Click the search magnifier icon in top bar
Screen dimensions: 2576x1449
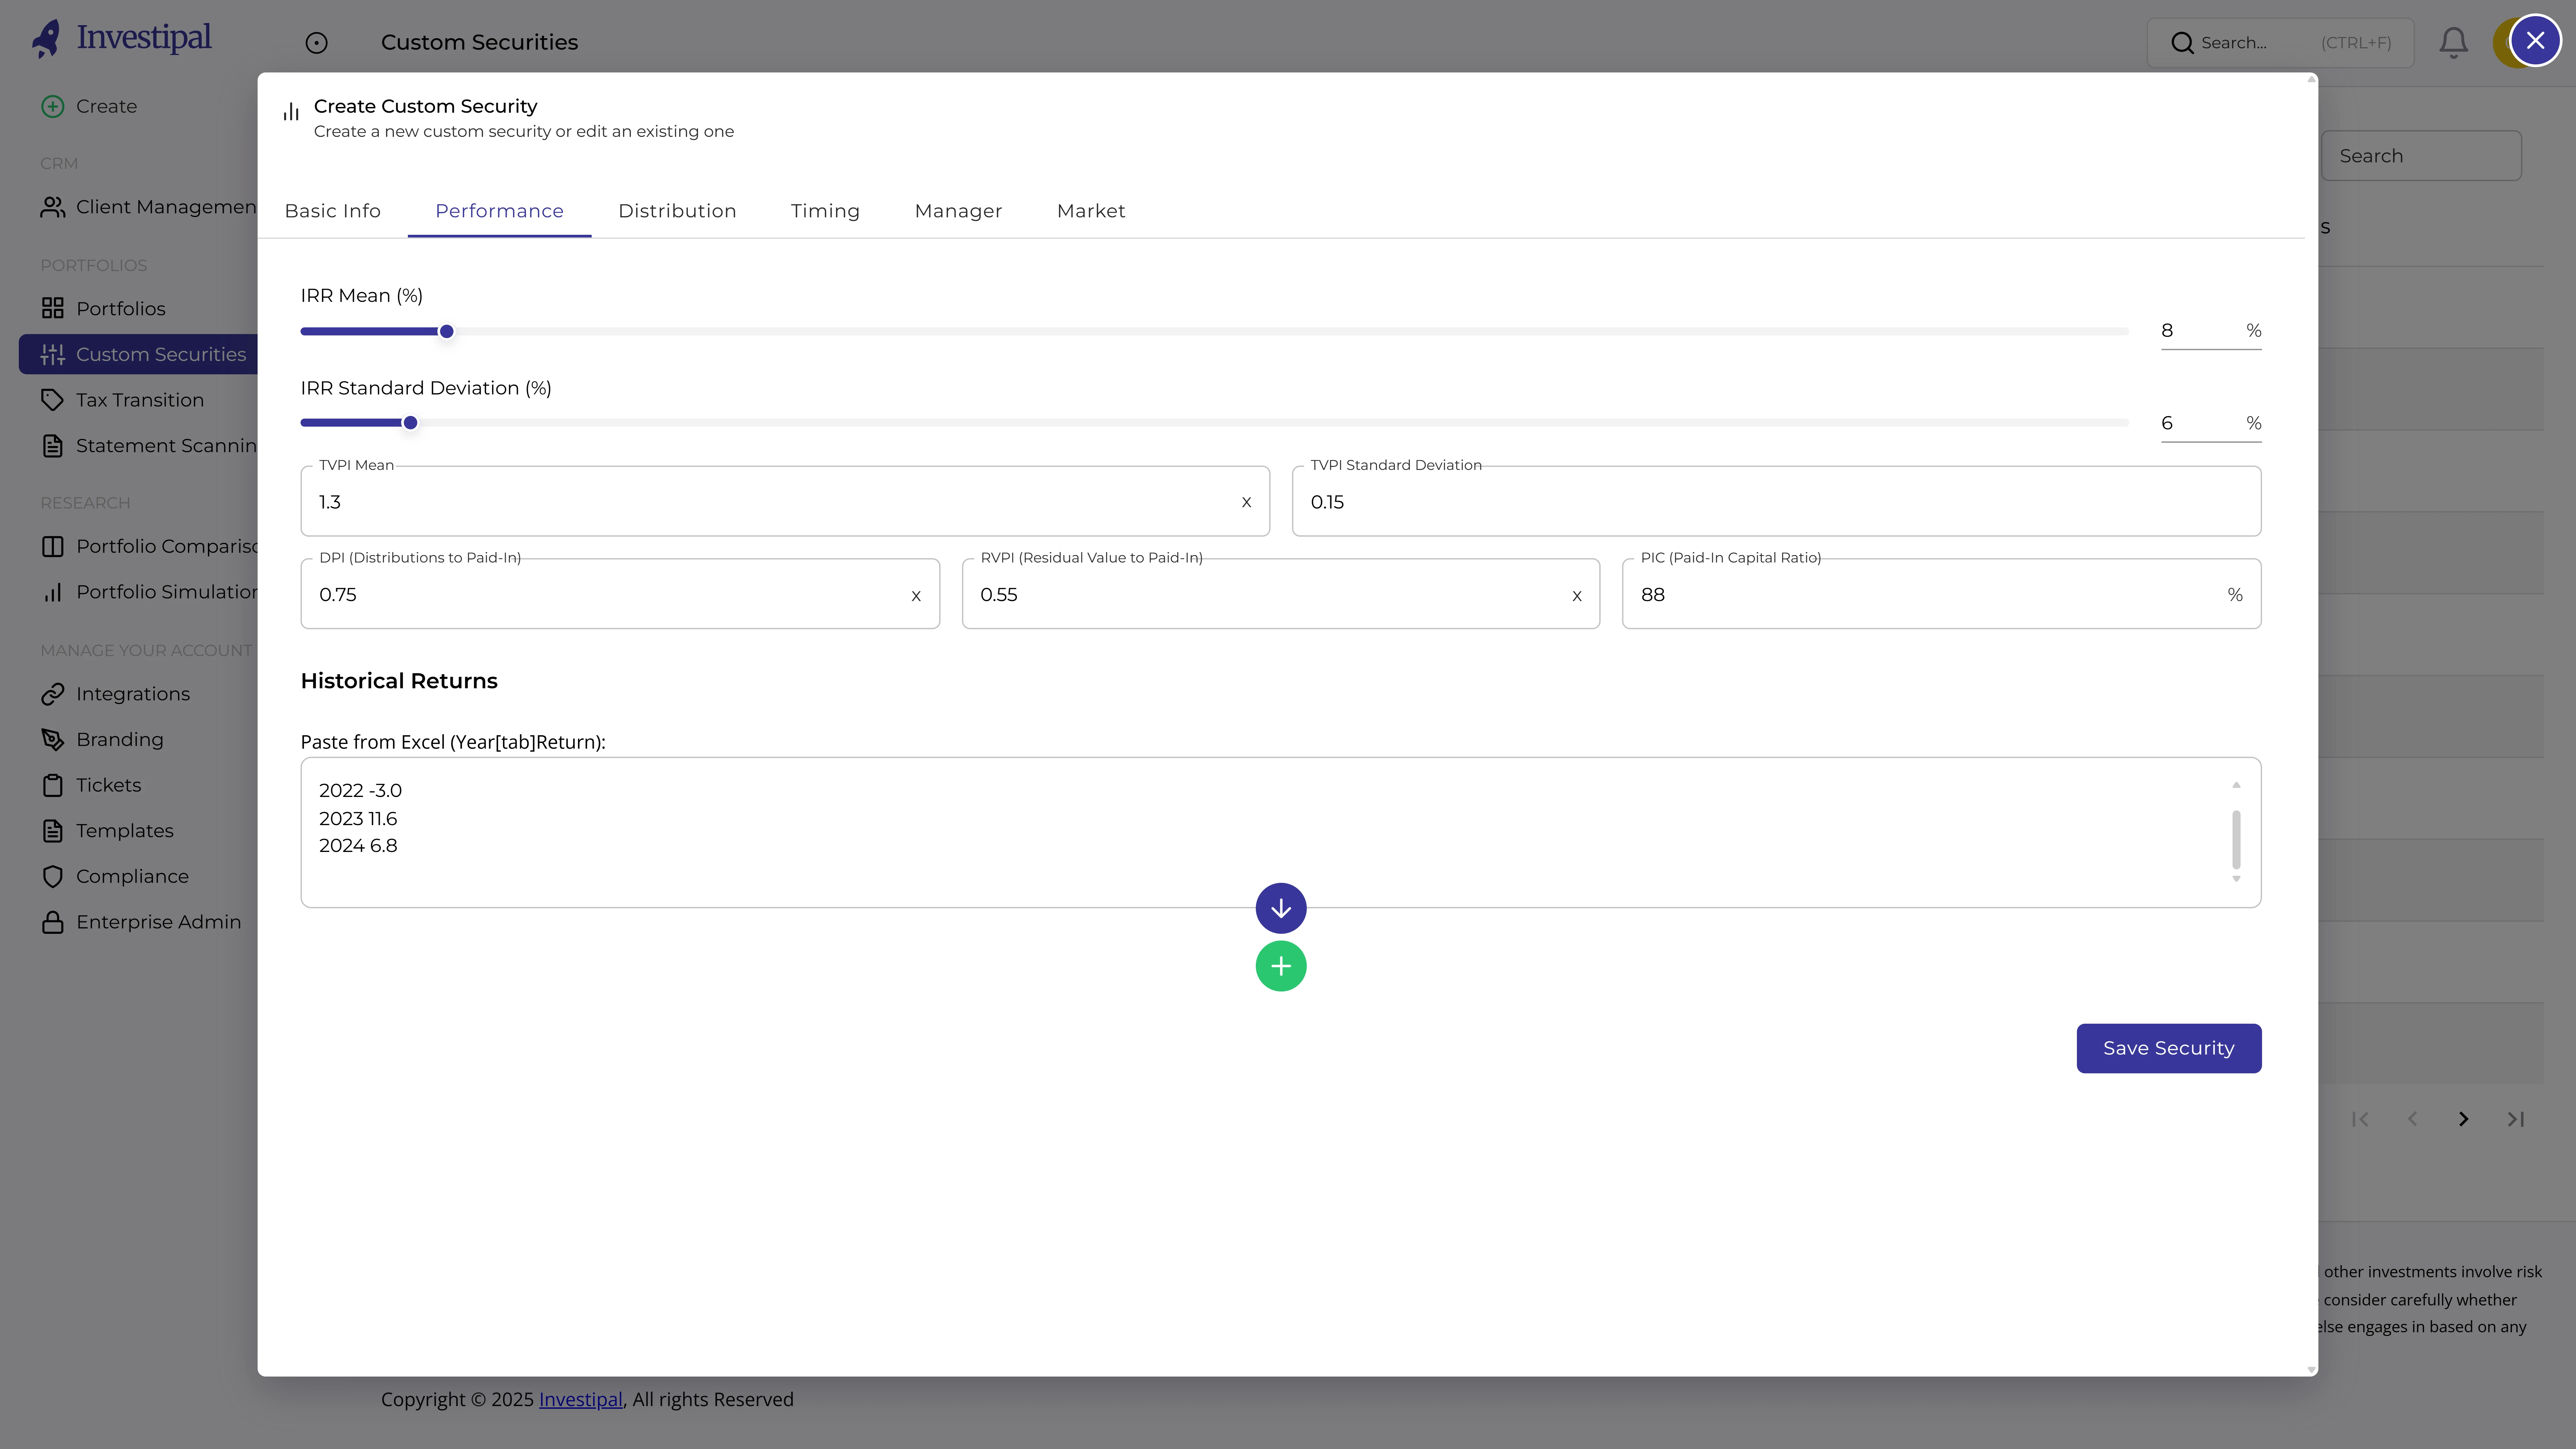point(2182,43)
